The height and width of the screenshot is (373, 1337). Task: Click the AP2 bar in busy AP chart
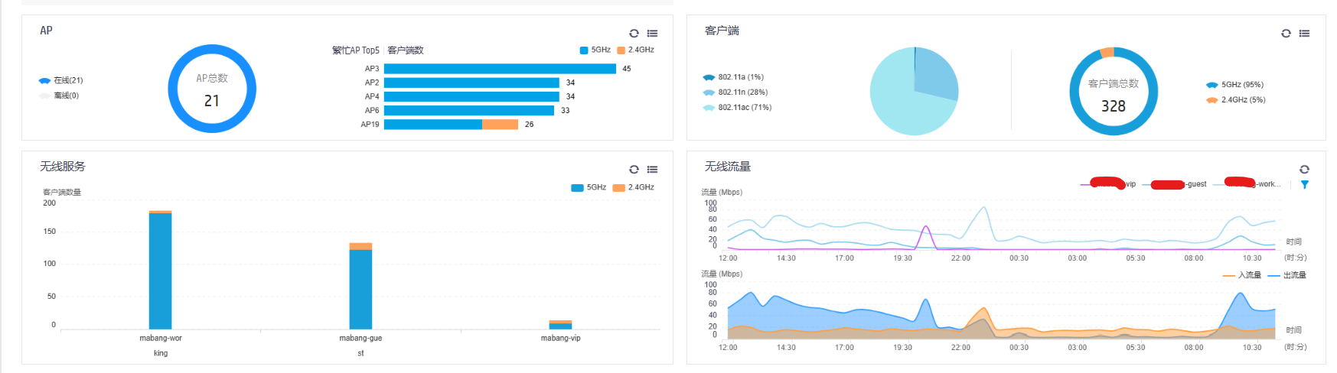471,83
